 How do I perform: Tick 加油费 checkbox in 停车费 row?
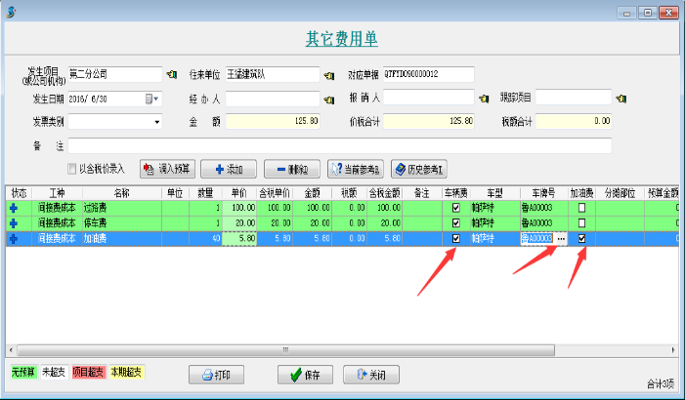click(582, 222)
